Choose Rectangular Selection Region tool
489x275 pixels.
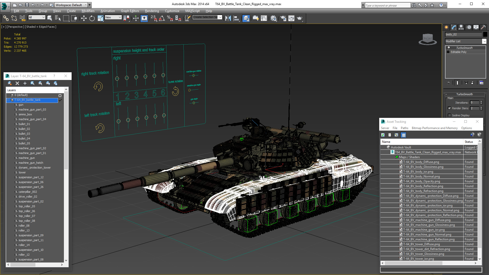66,18
